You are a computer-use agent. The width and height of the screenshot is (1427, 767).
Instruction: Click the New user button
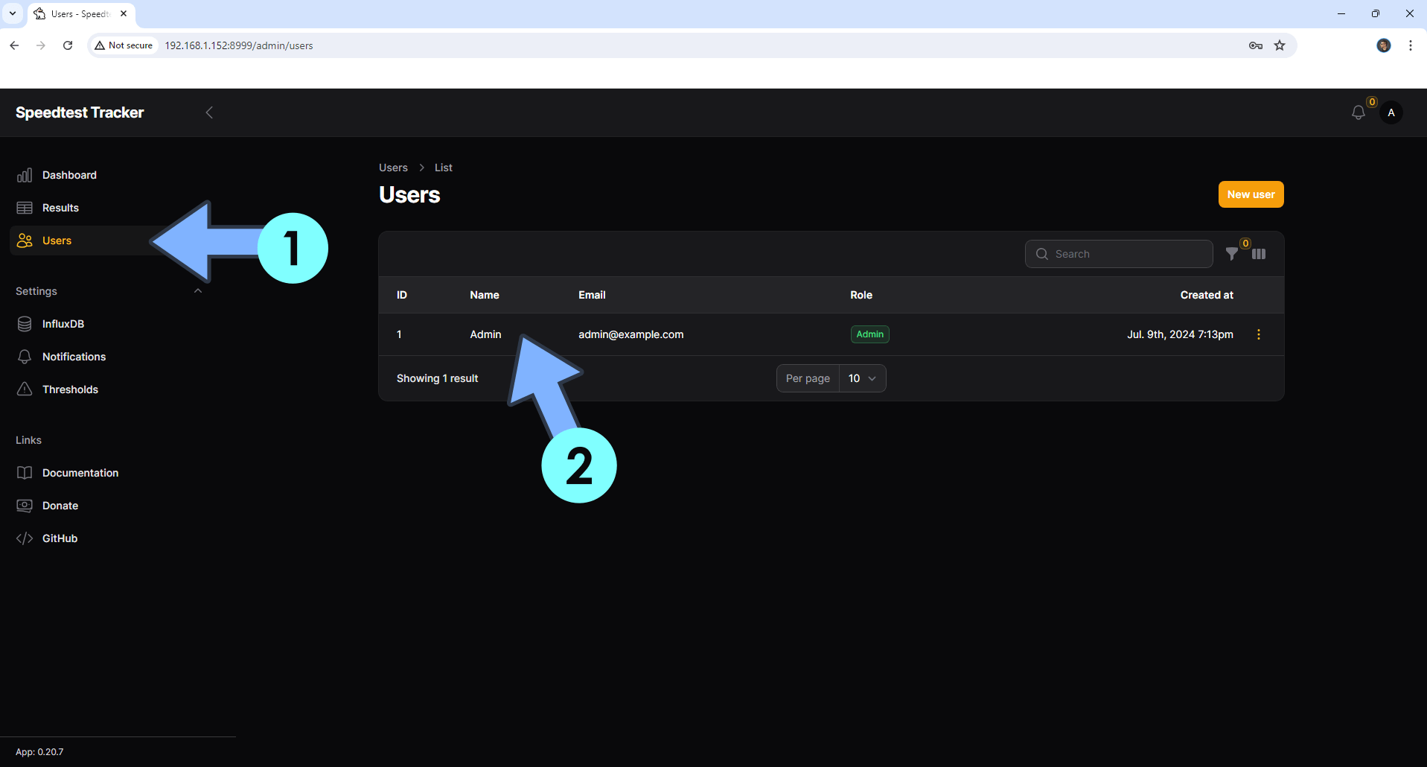1251,194
